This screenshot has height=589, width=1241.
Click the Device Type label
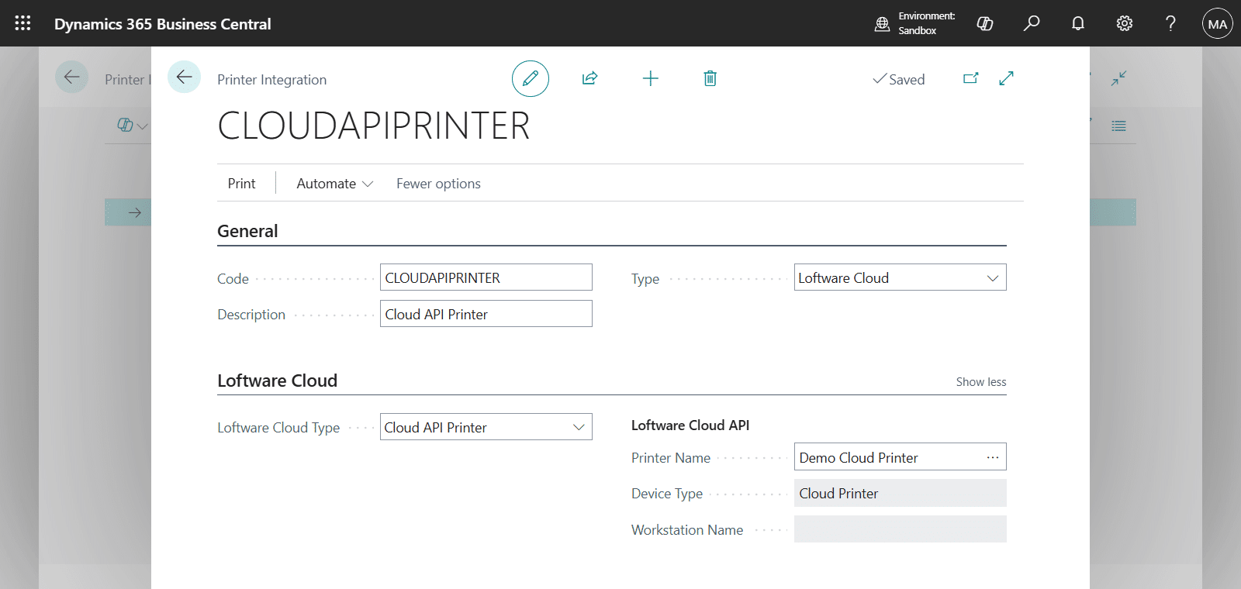(667, 494)
